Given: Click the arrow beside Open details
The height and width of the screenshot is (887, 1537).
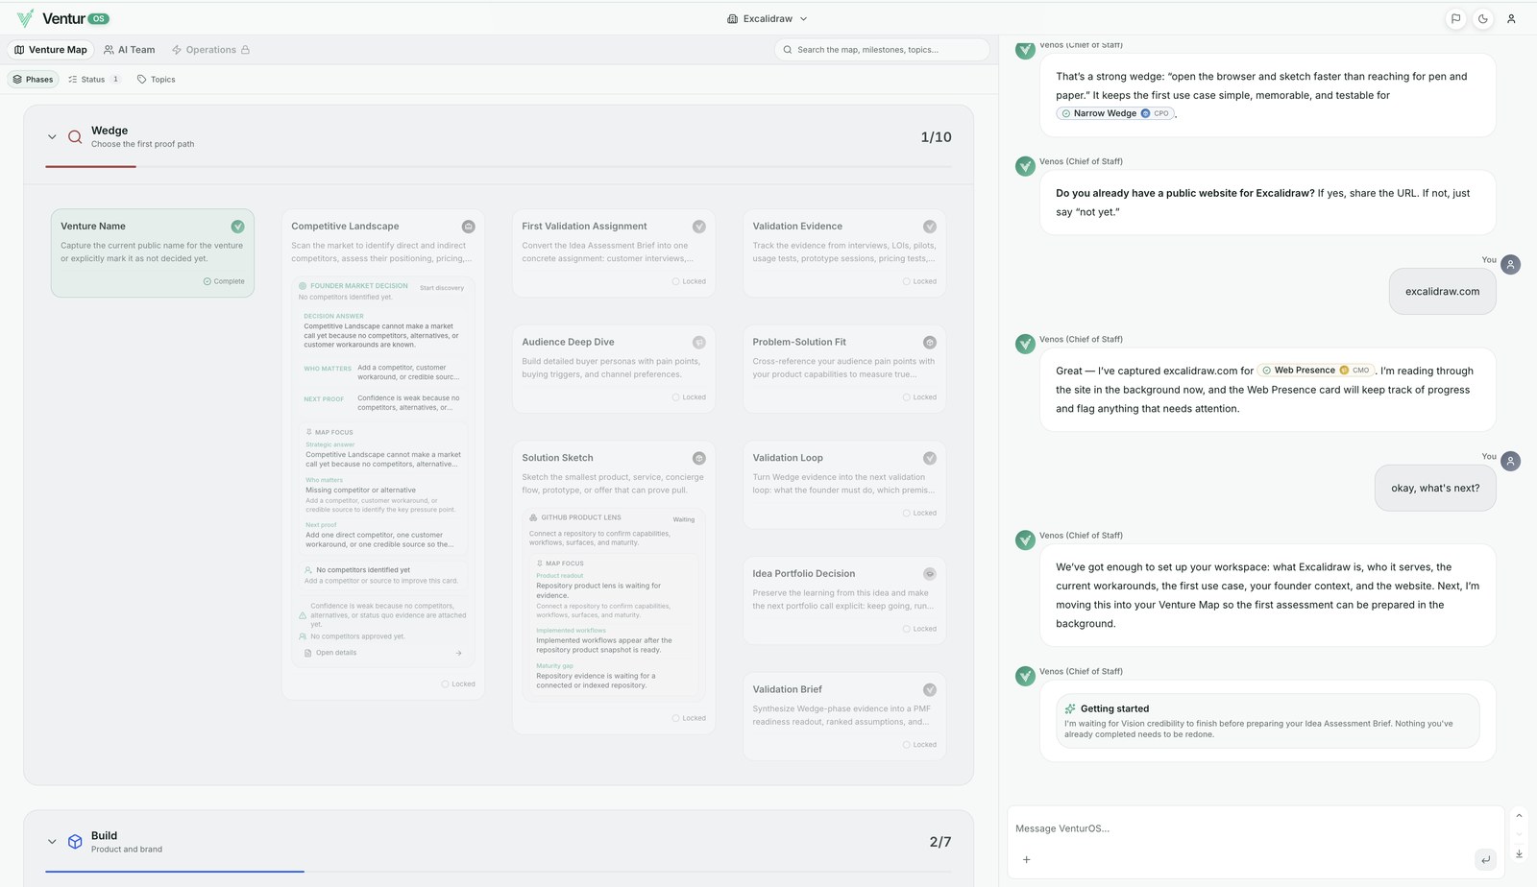Looking at the screenshot, I should pos(458,653).
